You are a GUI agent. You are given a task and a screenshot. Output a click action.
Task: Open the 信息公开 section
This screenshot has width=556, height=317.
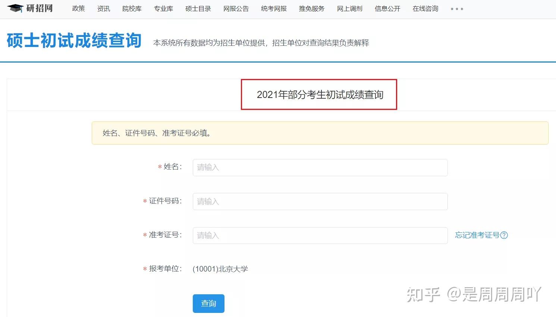pyautogui.click(x=387, y=9)
